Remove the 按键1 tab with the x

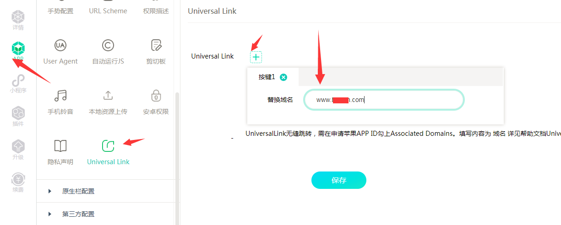tap(283, 77)
